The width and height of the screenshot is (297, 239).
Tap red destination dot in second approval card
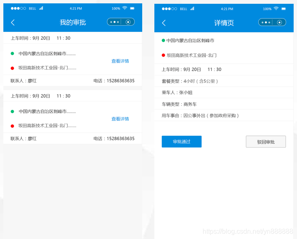tap(12, 126)
